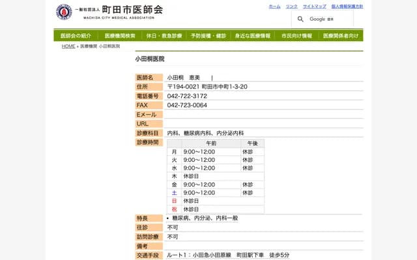417x260 pixels.
Task: Select 医療関係者向け navigation item
Action: coord(341,36)
